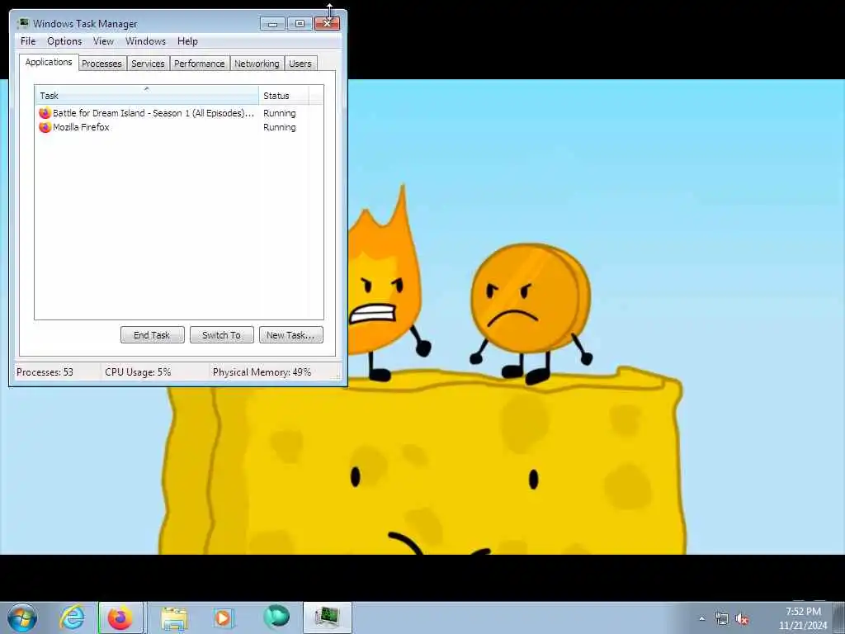This screenshot has height=634, width=845.
Task: Click the network status tray icon
Action: click(x=721, y=619)
